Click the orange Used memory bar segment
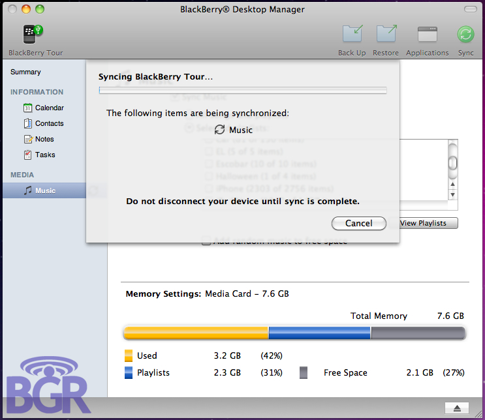Screen dimensions: 485x420 click(196, 333)
